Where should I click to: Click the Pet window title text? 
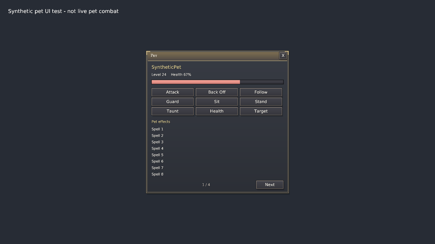point(154,56)
